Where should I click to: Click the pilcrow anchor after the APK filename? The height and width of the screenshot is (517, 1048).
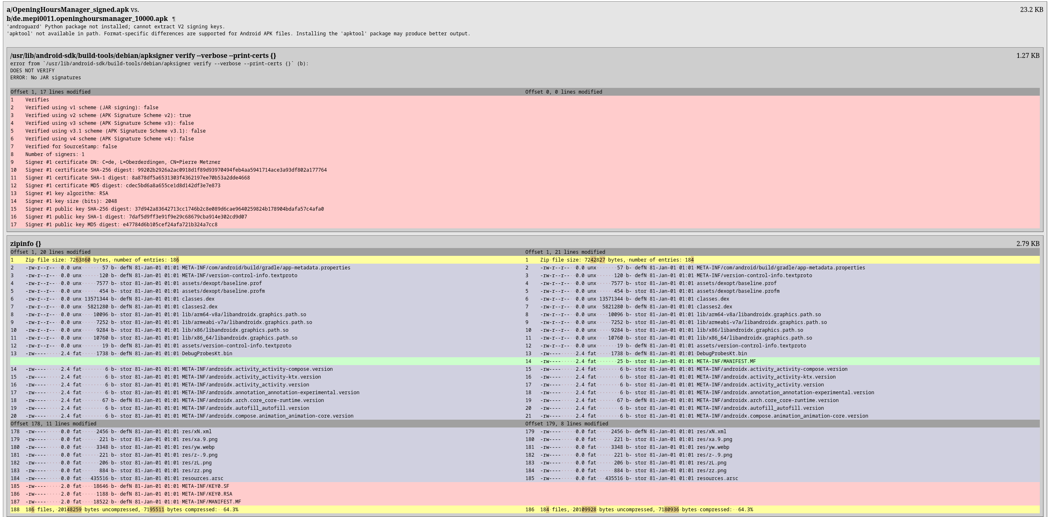coord(174,19)
